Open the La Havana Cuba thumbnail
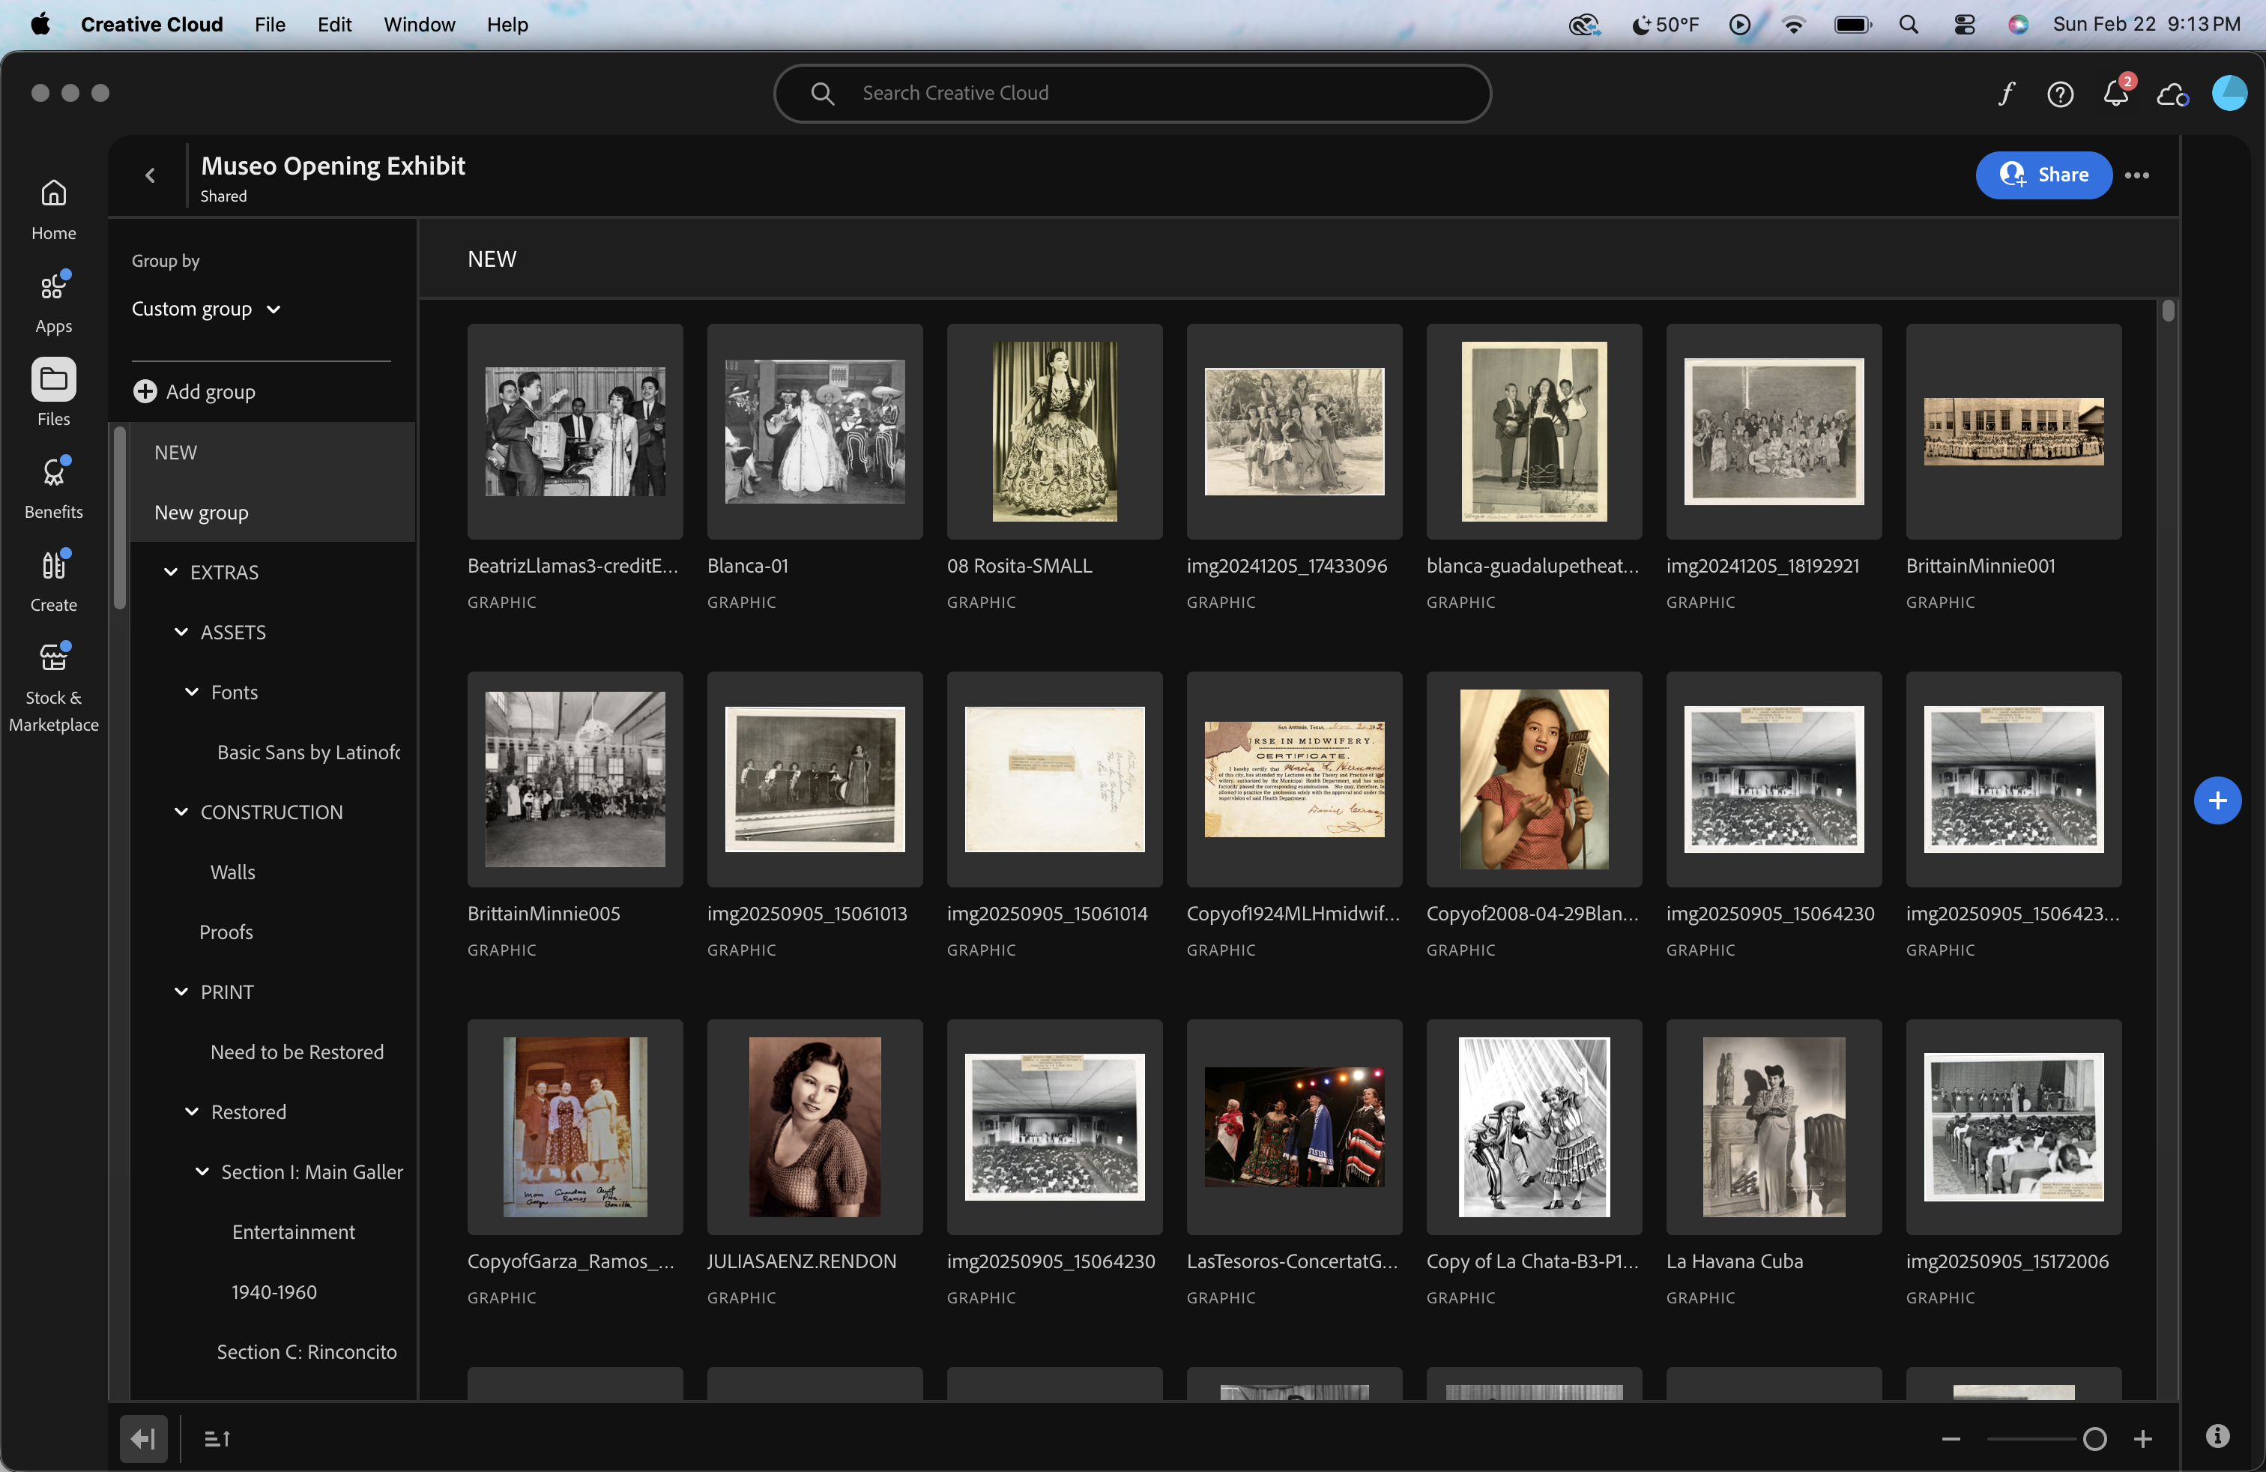The image size is (2266, 1472). 1773,1126
